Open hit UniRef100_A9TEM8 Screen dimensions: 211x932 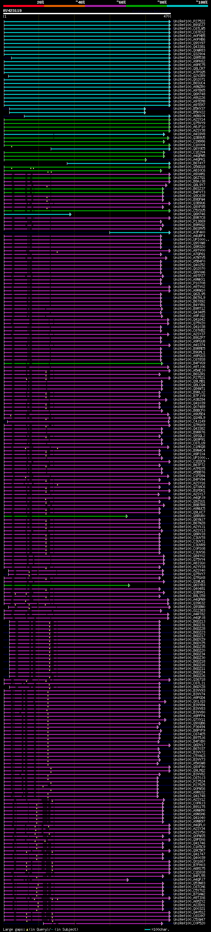coord(189,101)
